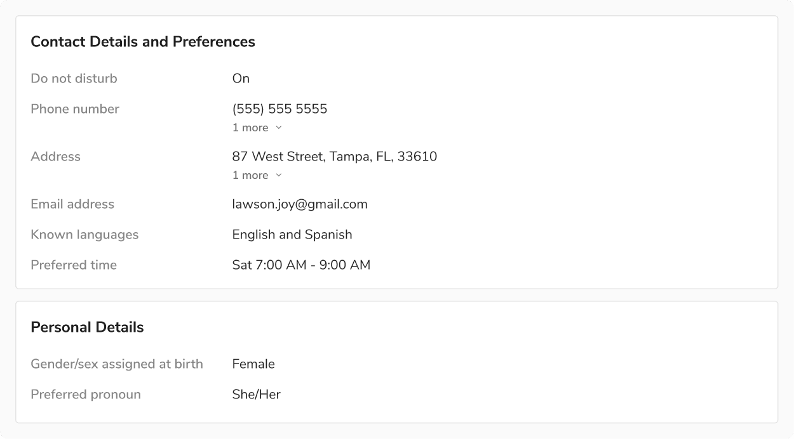Select the "Sat 7:00 AM - 9:00 AM" value

[301, 265]
